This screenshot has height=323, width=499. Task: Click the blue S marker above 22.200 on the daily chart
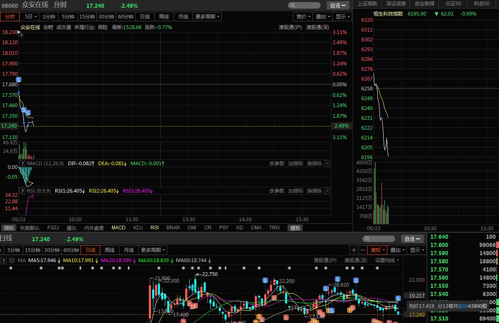[x=265, y=280]
